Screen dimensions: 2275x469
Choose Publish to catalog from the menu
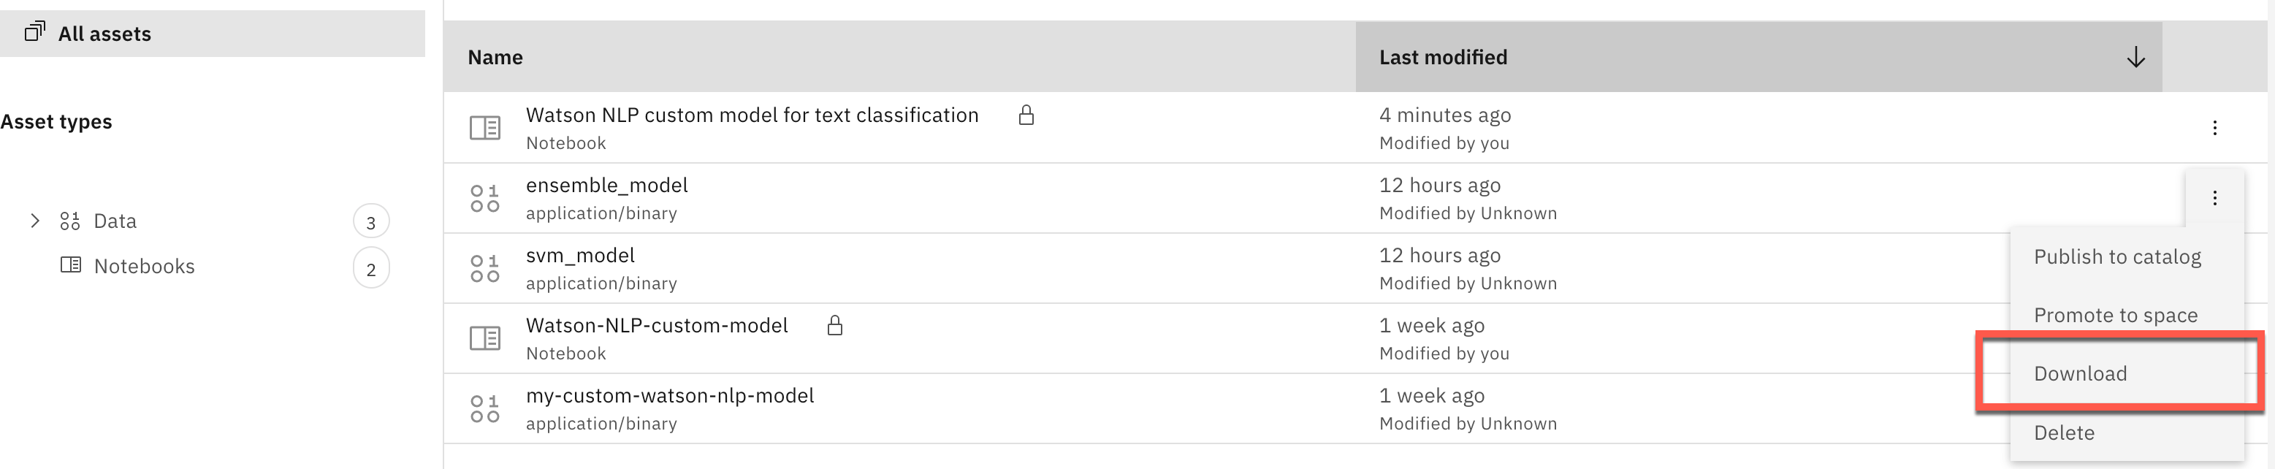2118,256
